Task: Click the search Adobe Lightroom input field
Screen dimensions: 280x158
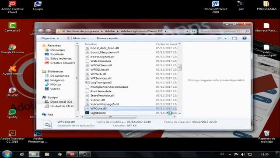Action: (222, 31)
